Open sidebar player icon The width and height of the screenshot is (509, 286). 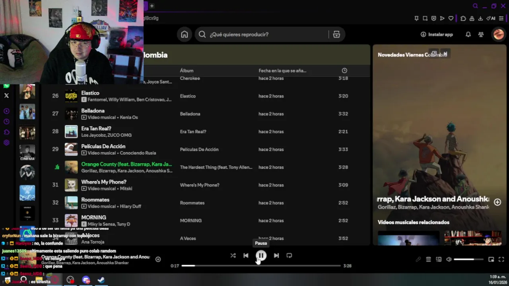click(6, 111)
